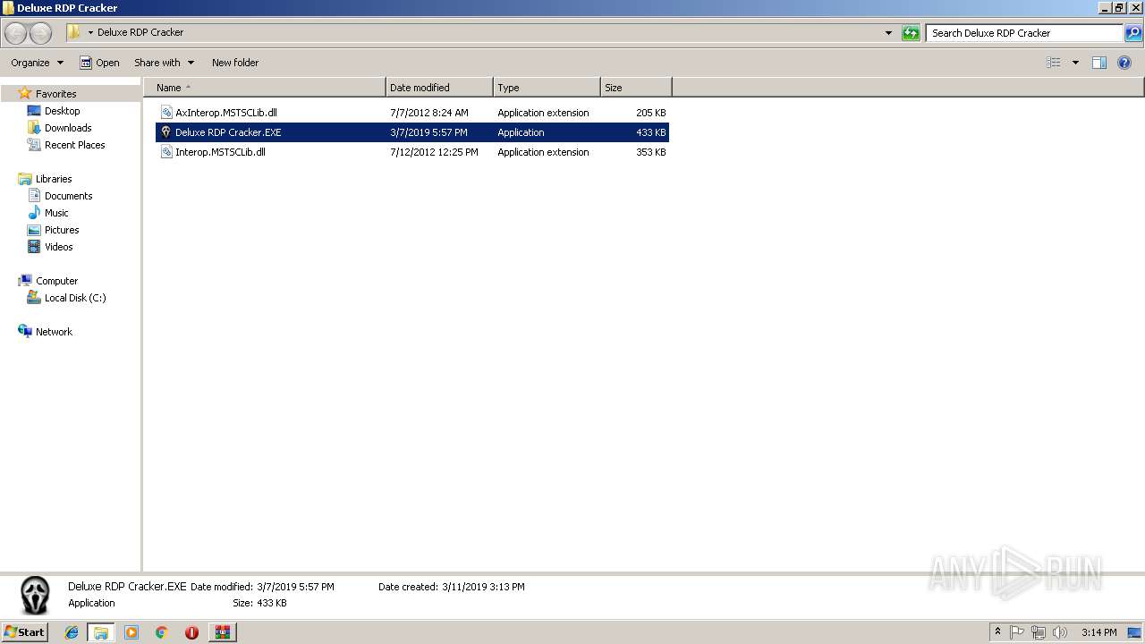Open the Videos library
Image resolution: width=1145 pixels, height=644 pixels.
point(58,247)
